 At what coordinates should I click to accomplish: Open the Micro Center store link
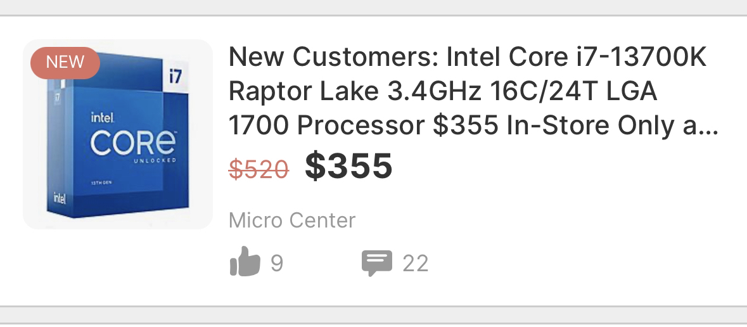[291, 221]
